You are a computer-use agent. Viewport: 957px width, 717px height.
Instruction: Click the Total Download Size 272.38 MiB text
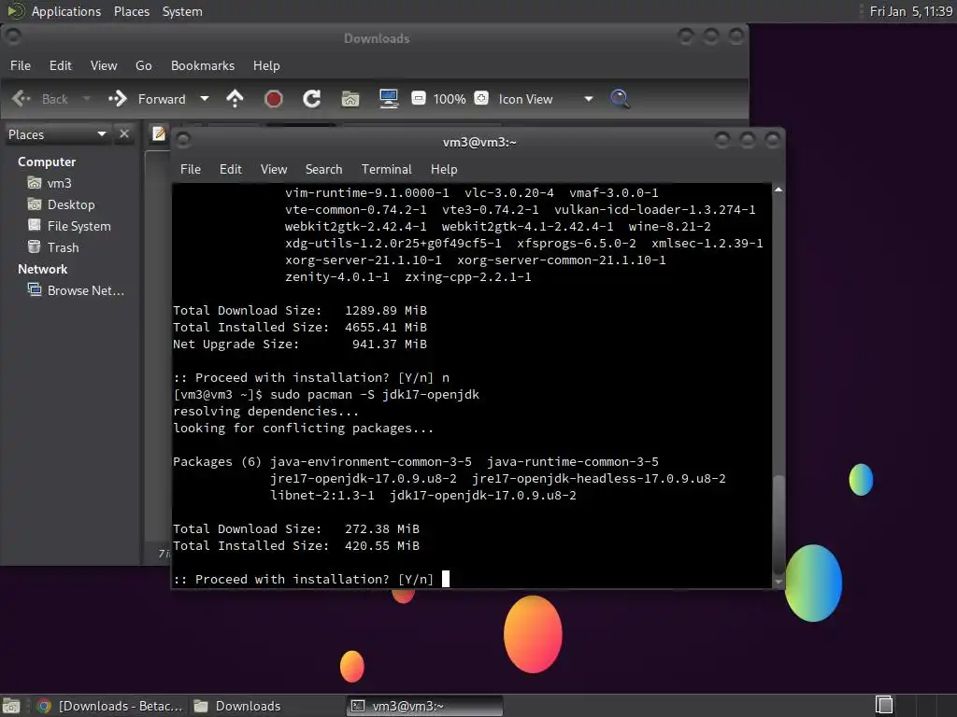(x=296, y=528)
